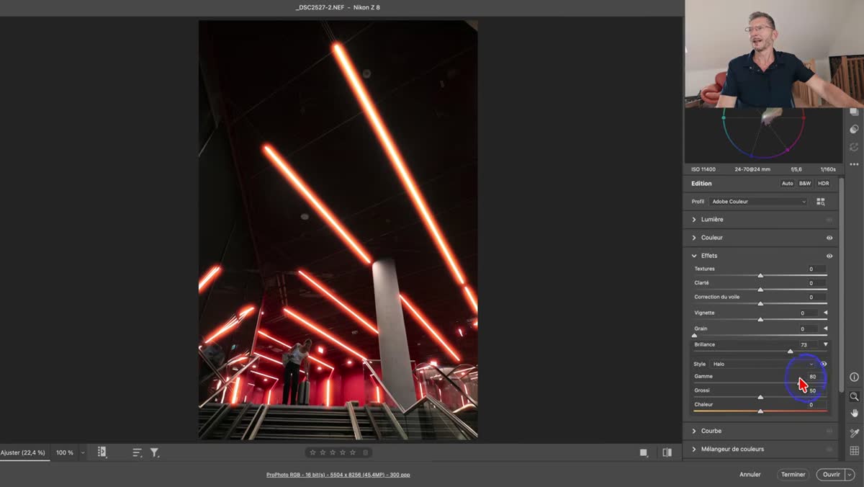Select the color sampler eyedropper tool
Viewport: 864px width, 487px height.
click(x=854, y=433)
